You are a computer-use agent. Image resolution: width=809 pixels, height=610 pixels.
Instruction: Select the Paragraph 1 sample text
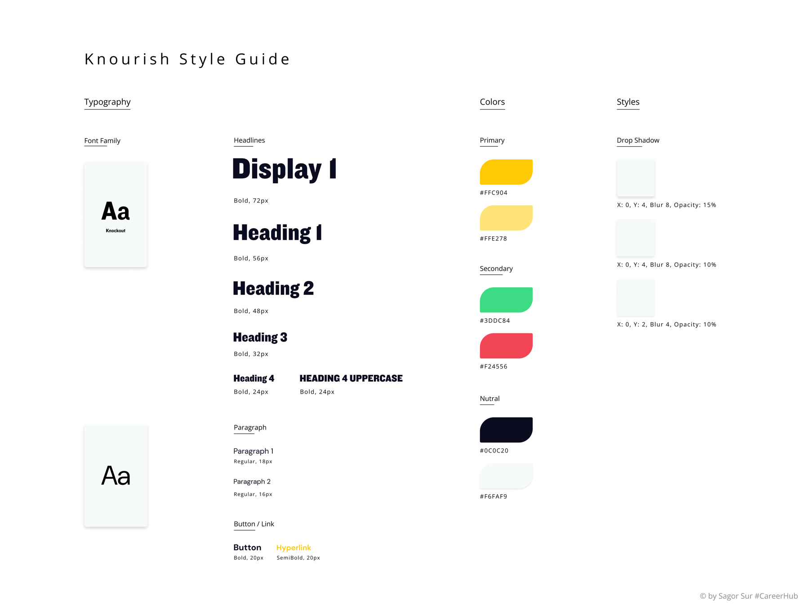(x=253, y=451)
